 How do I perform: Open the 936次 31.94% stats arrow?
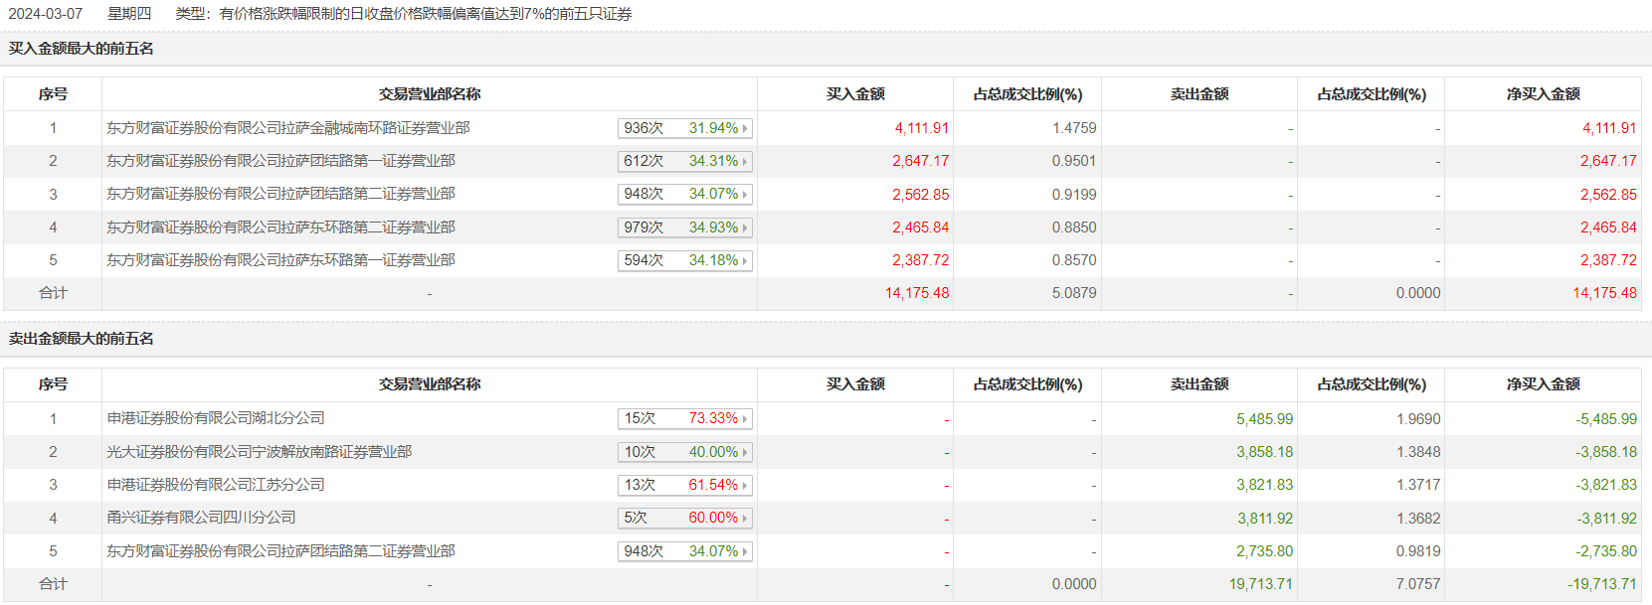(x=745, y=128)
